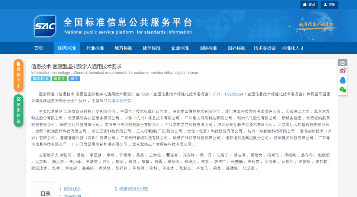Screen dimensions: 357x197
Task: Open 意见建议 green feedback button
Action: (x=19, y=111)
